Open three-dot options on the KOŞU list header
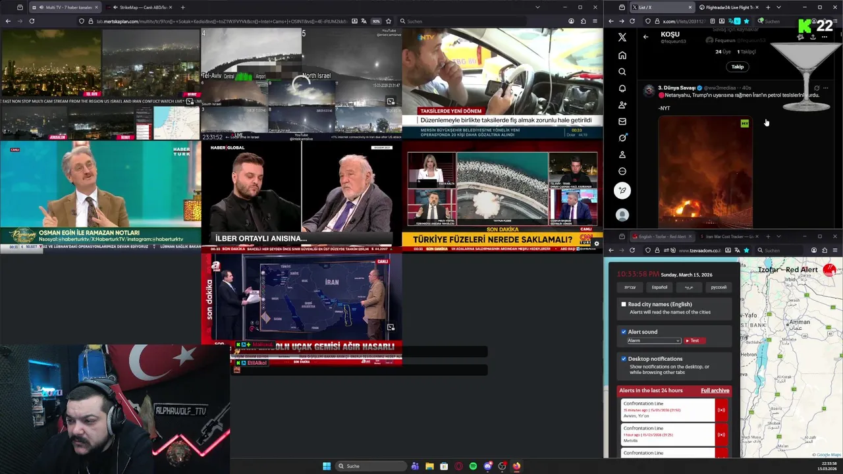 coord(824,37)
